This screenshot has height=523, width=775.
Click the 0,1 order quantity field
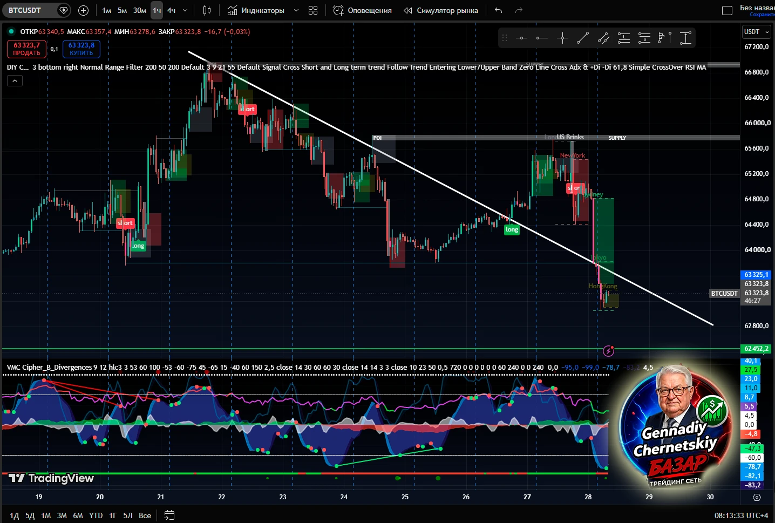[x=54, y=49]
